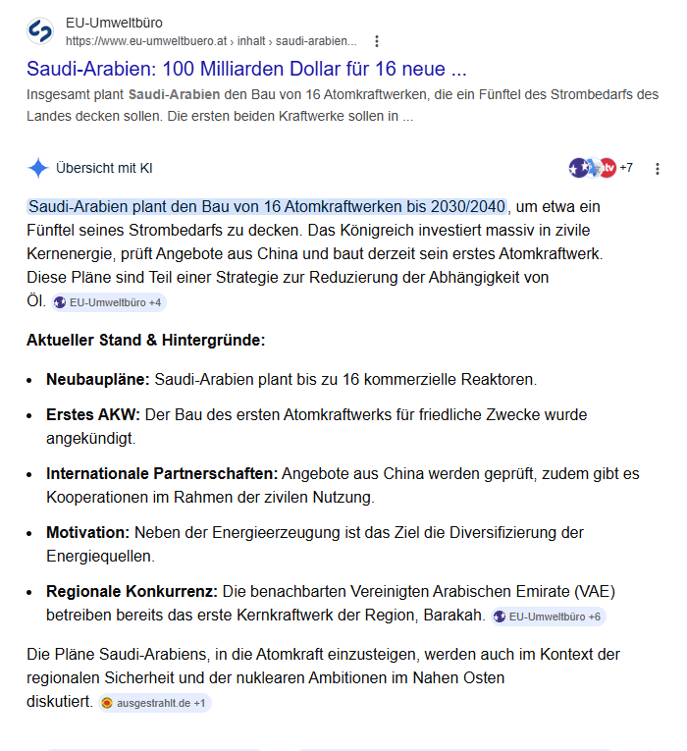Screen dimensions: 687x751
Task: Click the ausgestrahlt.de chip's orange icon
Action: pyautogui.click(x=107, y=704)
